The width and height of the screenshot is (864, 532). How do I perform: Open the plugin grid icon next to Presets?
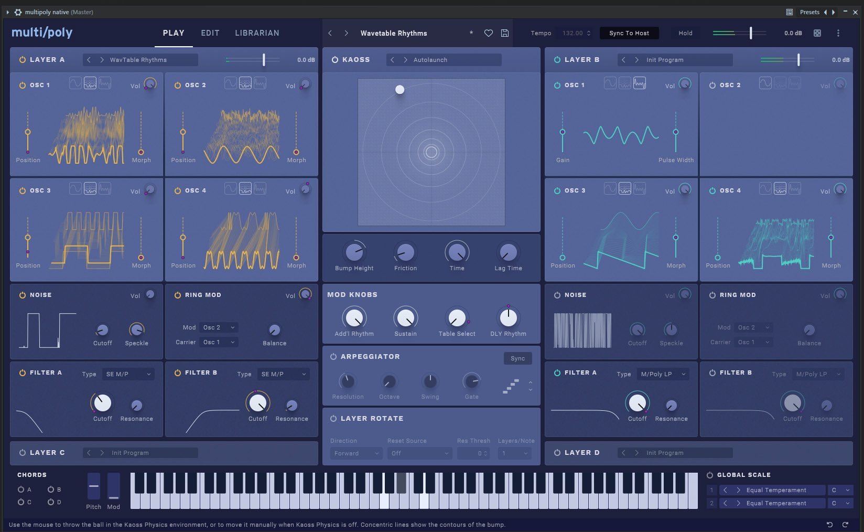[x=790, y=12]
